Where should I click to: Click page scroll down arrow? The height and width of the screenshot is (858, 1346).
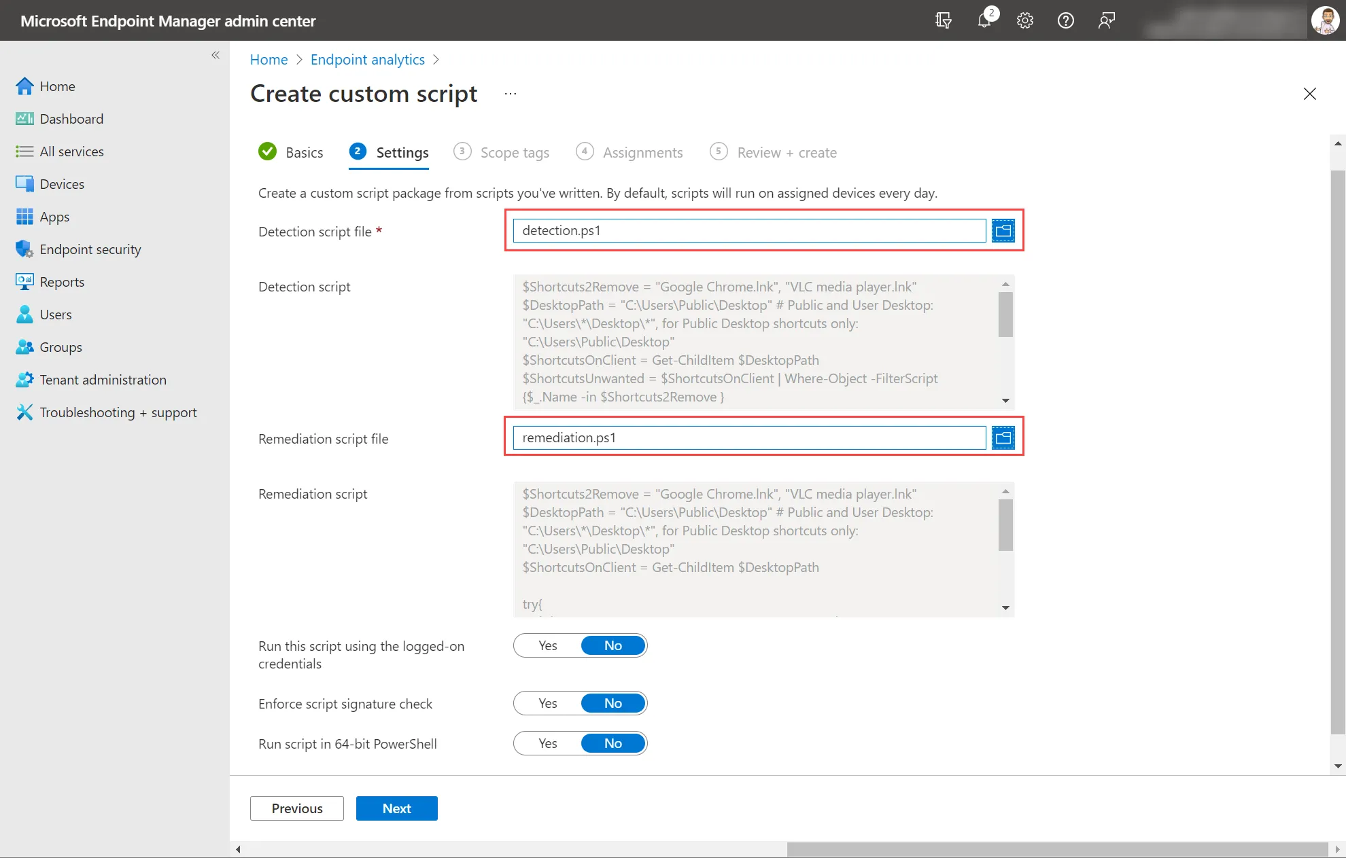point(1338,766)
